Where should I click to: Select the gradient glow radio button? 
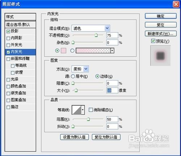click(x=72, y=51)
